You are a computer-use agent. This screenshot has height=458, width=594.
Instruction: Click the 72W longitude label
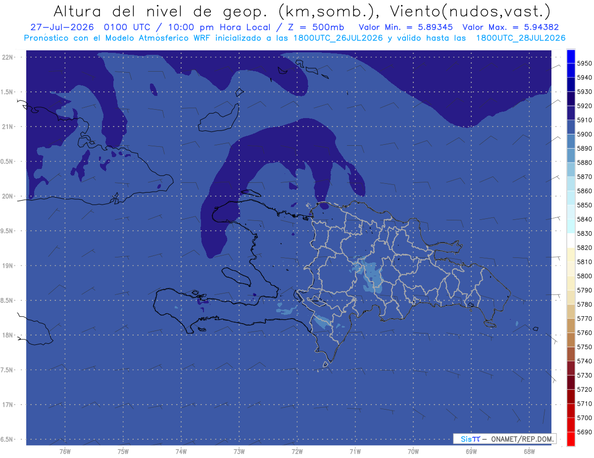(x=297, y=451)
